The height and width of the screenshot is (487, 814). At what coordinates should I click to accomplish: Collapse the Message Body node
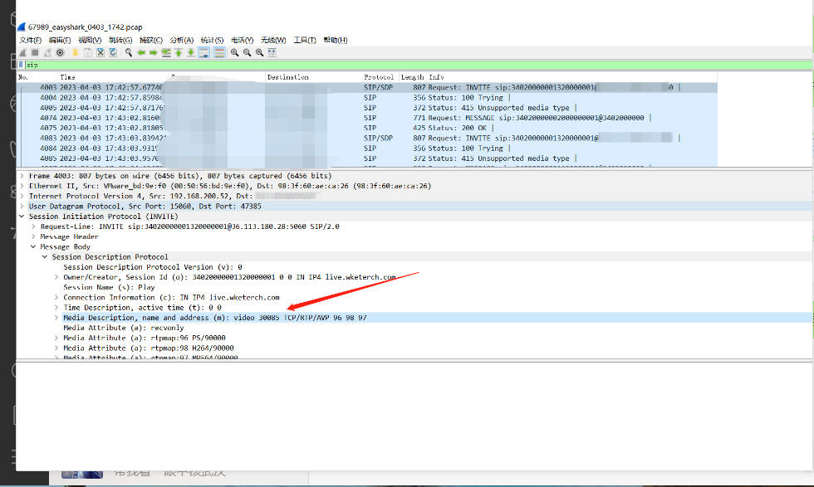pyautogui.click(x=33, y=247)
